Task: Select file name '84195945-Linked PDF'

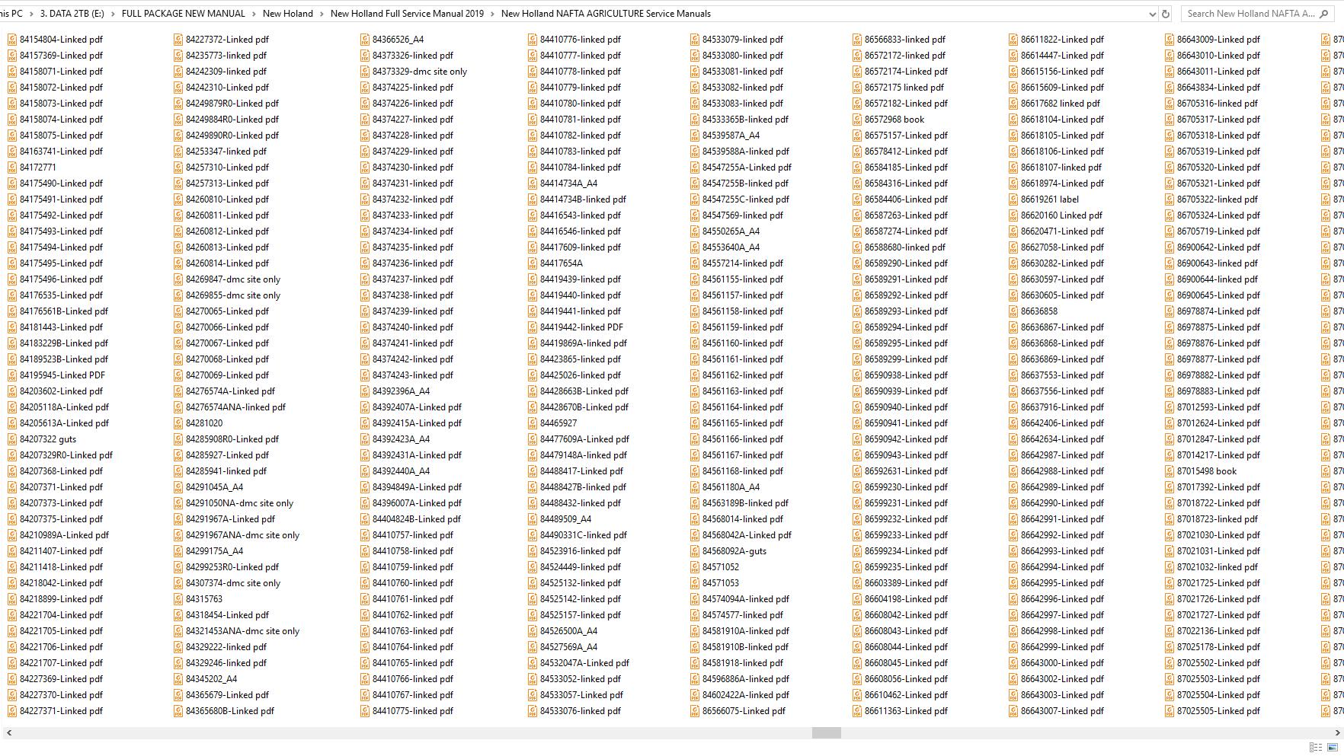Action: 62,375
